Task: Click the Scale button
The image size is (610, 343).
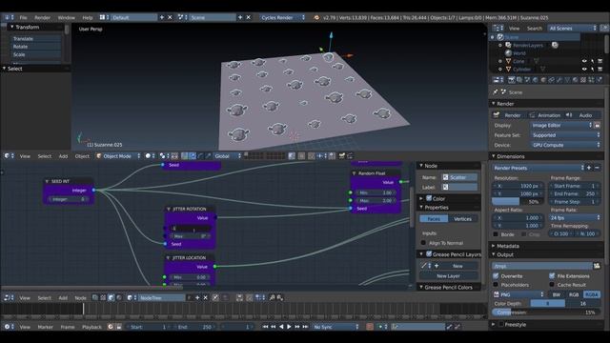Action: point(35,54)
